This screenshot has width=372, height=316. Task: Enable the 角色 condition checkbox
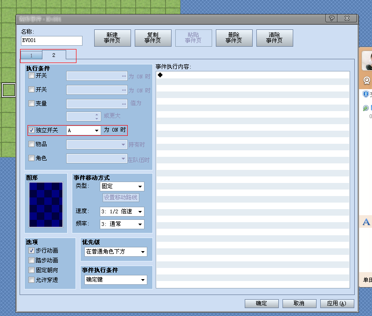pyautogui.click(x=31, y=158)
